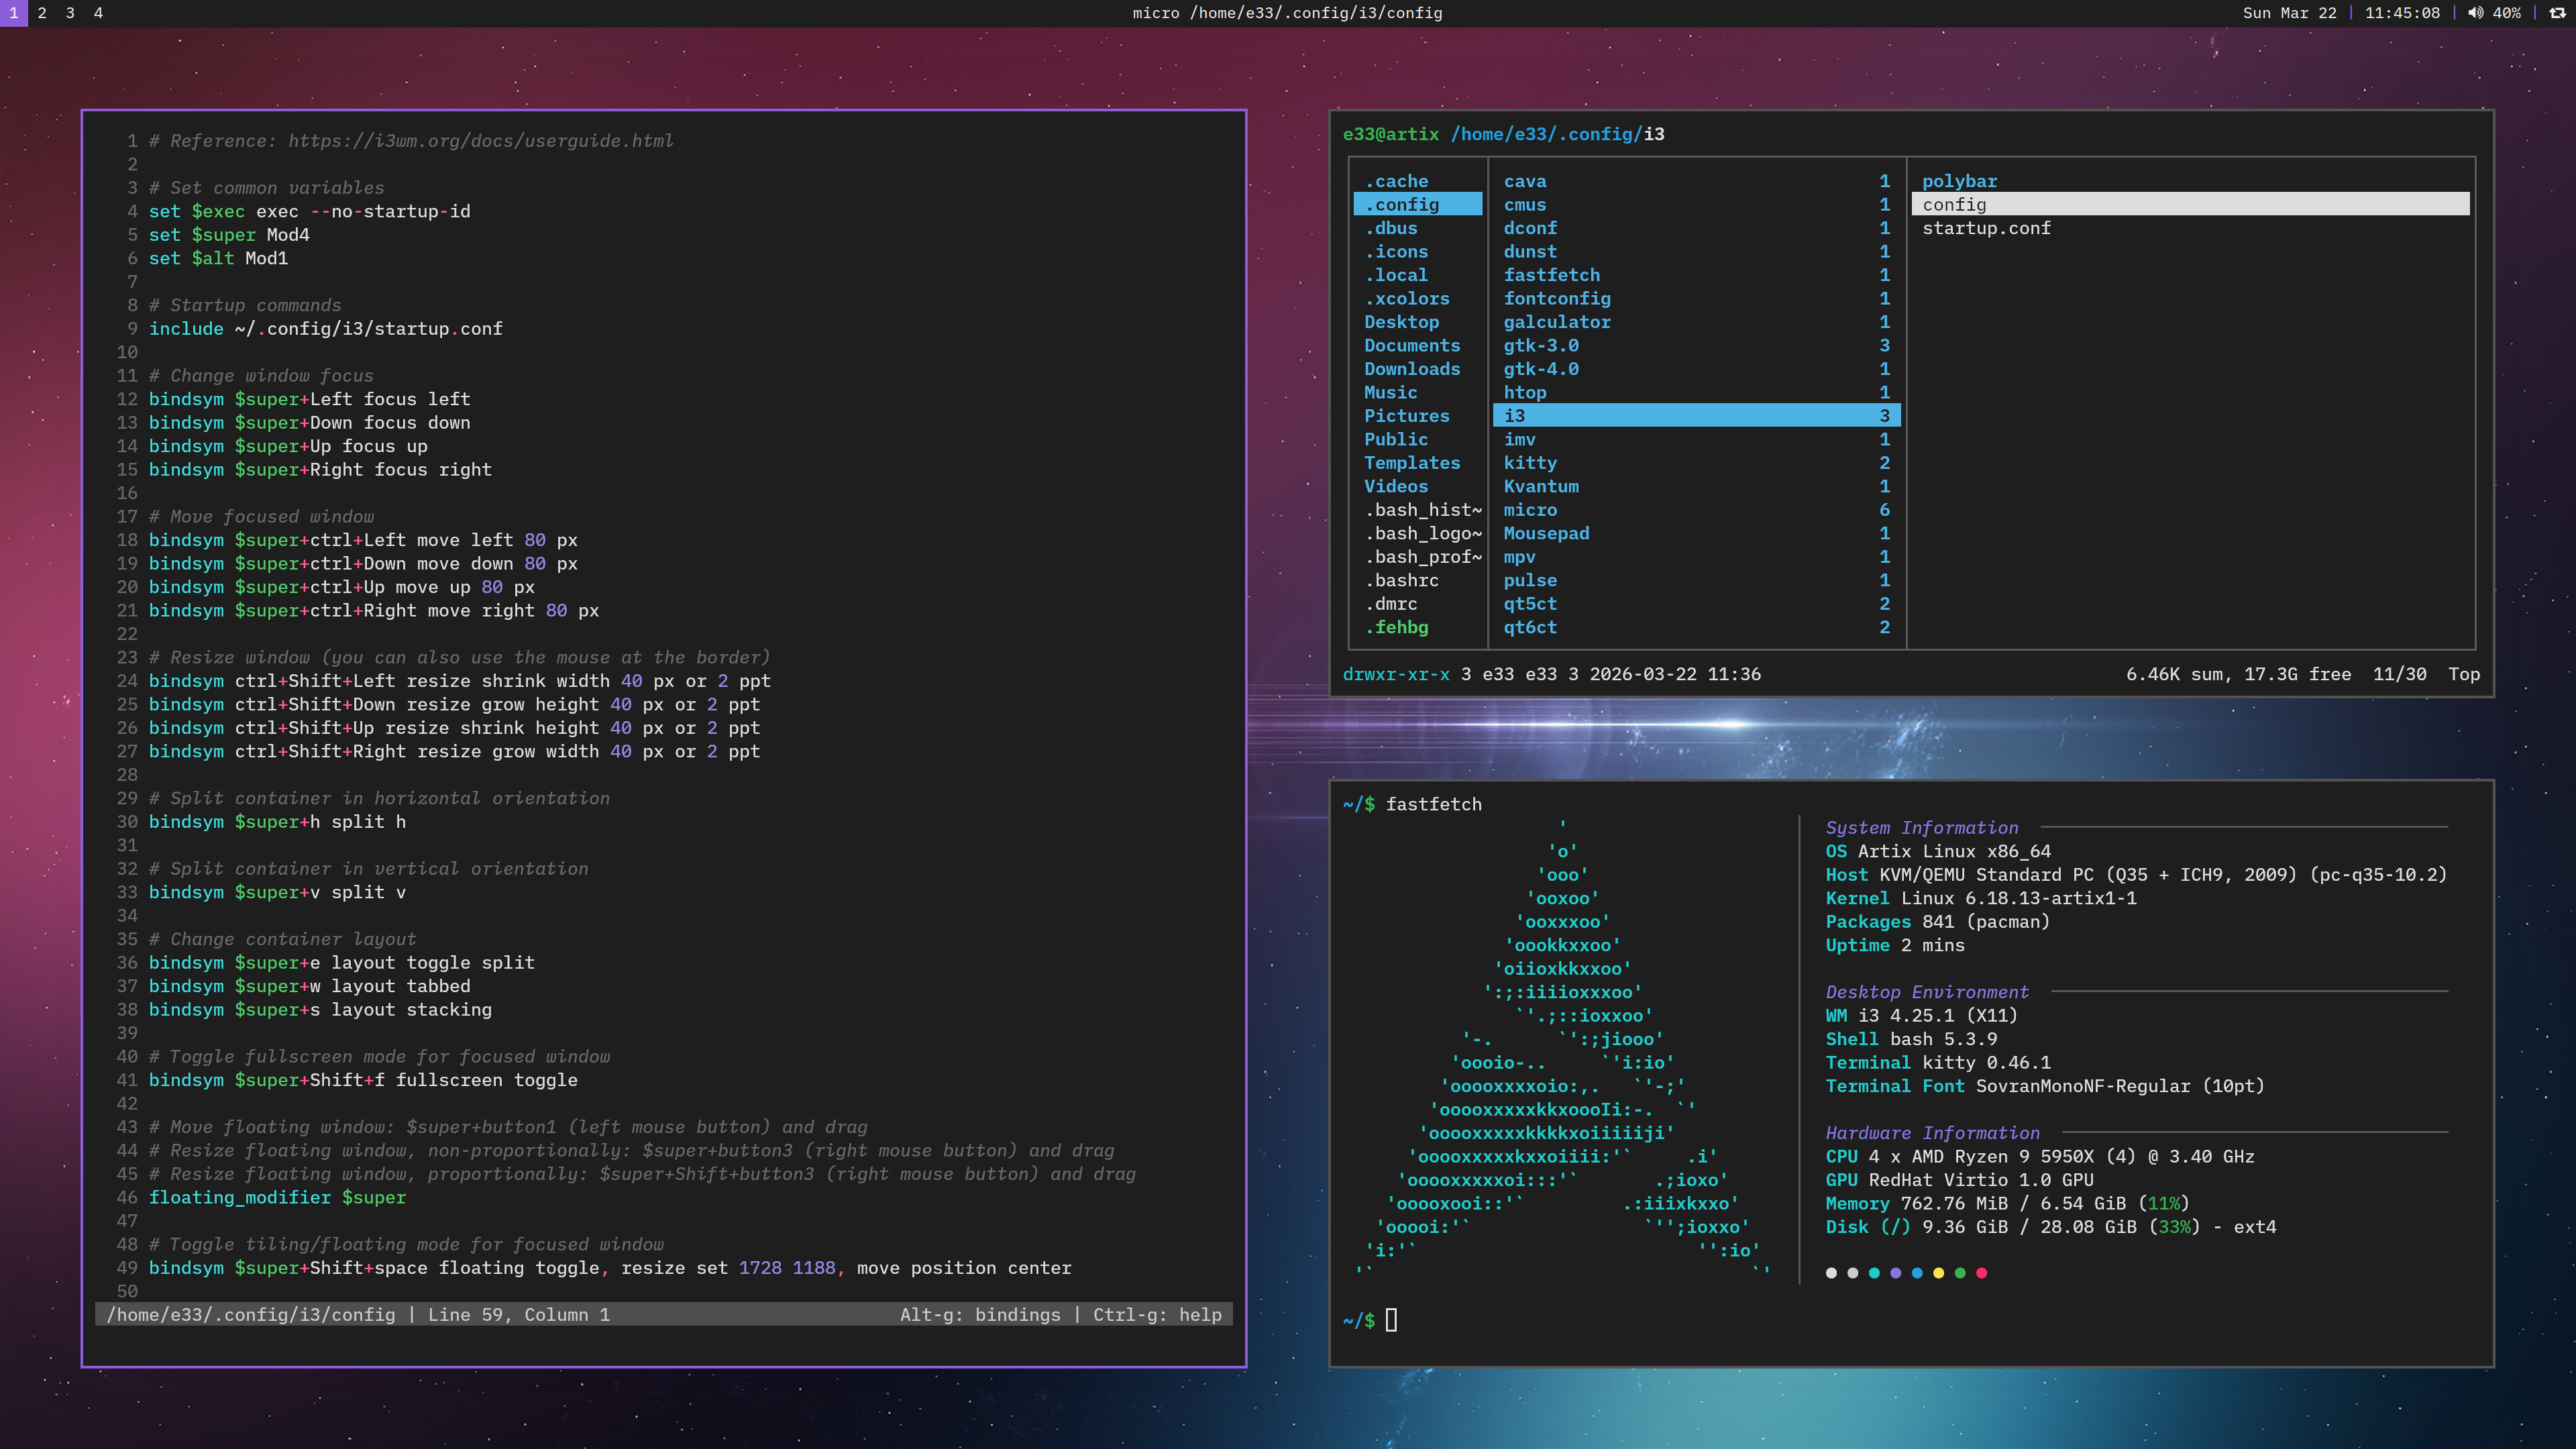Place cursor on line 46 floating_modifier
This screenshot has width=2576, height=1449.
(x=240, y=1198)
